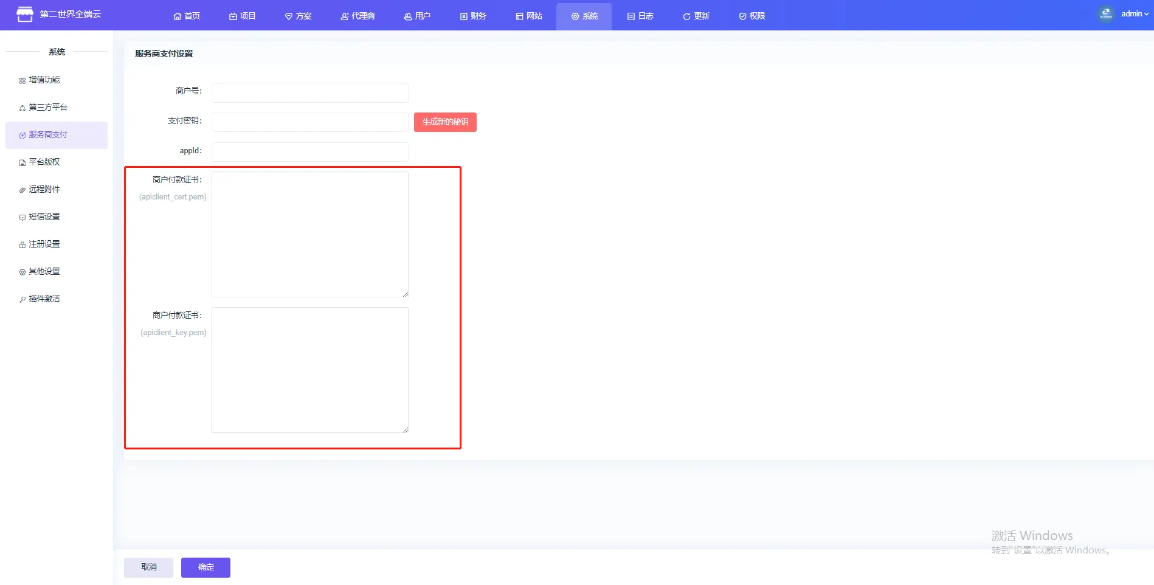Click the apiclient_cert.pem certificate text area
Viewport: 1154px width, 585px height.
[309, 234]
